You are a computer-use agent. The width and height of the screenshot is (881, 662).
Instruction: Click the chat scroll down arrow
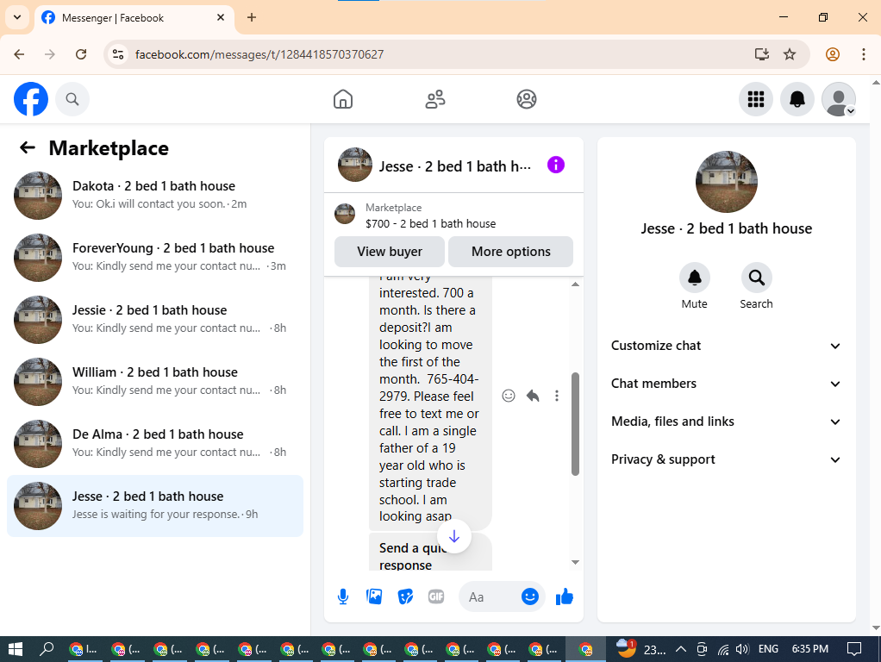pos(575,562)
